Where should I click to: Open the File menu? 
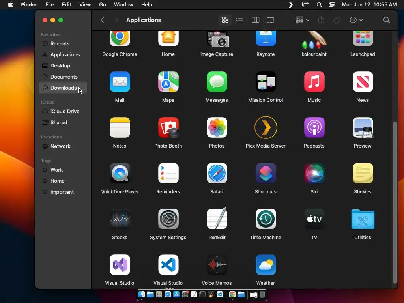point(49,5)
